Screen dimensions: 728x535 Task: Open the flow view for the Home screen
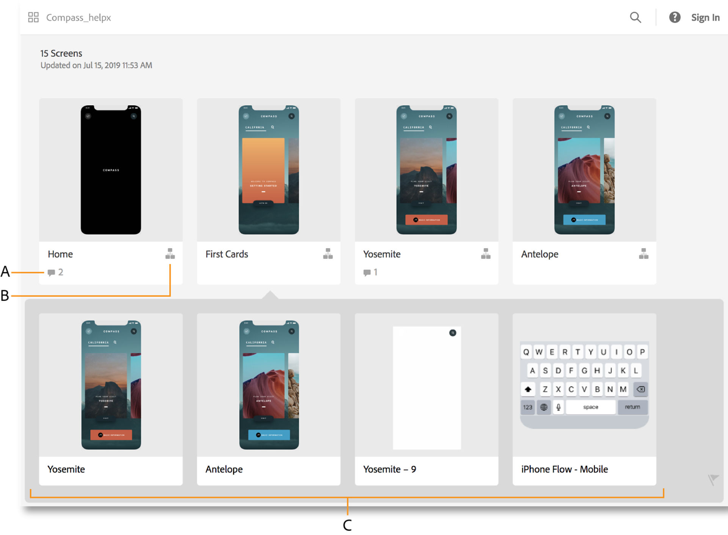coord(170,254)
